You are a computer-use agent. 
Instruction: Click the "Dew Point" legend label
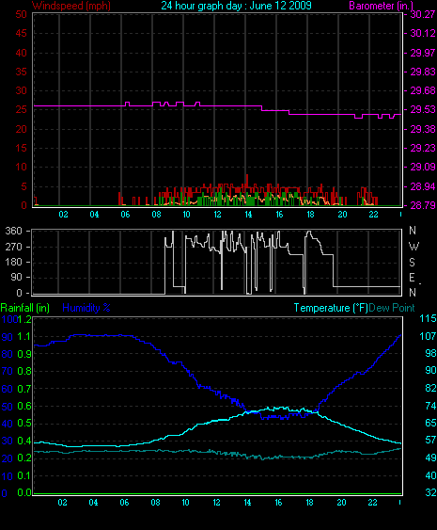[x=392, y=308]
